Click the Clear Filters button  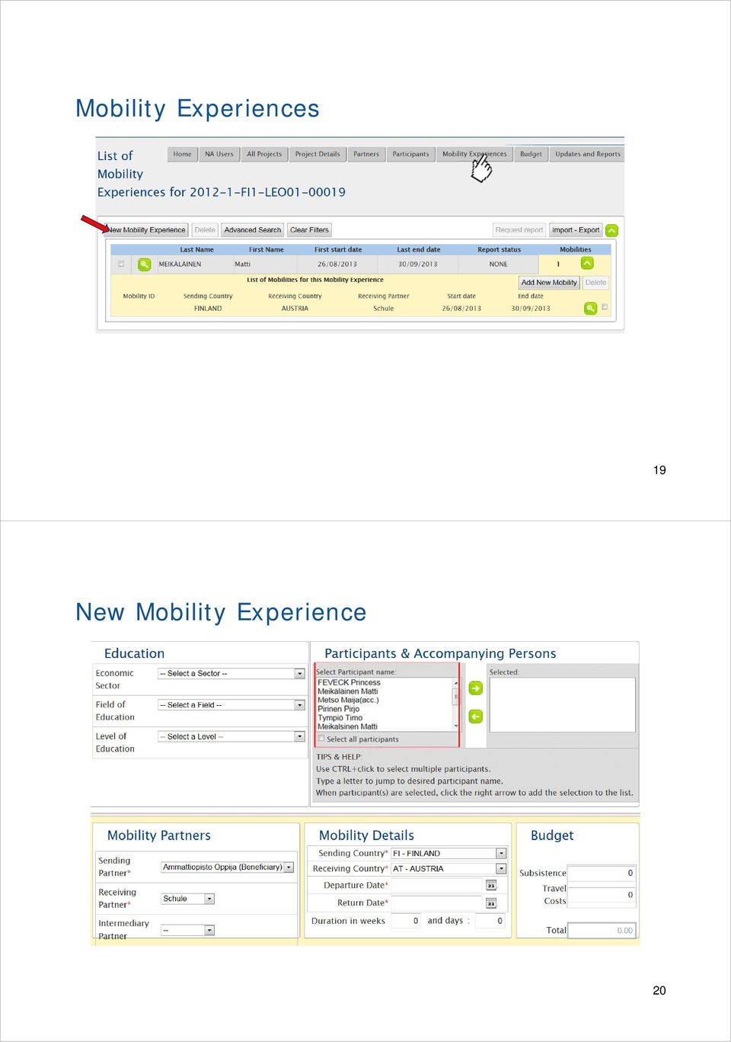309,230
